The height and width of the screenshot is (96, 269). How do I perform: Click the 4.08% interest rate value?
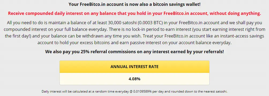click(134, 79)
